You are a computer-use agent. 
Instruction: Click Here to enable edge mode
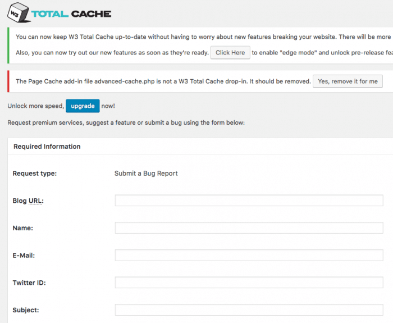coord(230,53)
